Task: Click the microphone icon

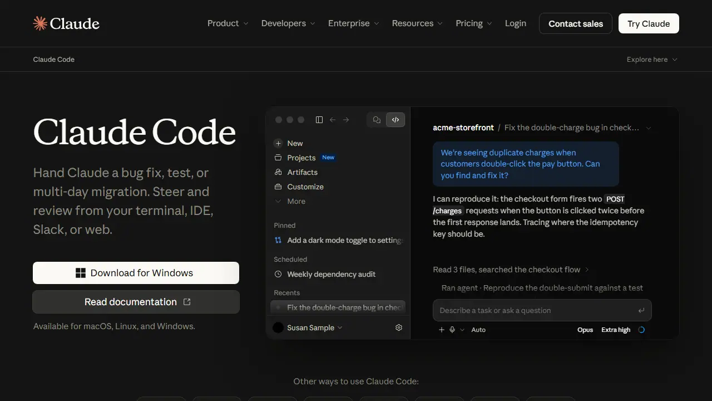Action: (452, 330)
